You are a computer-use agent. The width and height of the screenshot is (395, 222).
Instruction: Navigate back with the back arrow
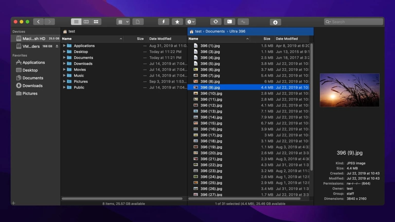(x=38, y=22)
